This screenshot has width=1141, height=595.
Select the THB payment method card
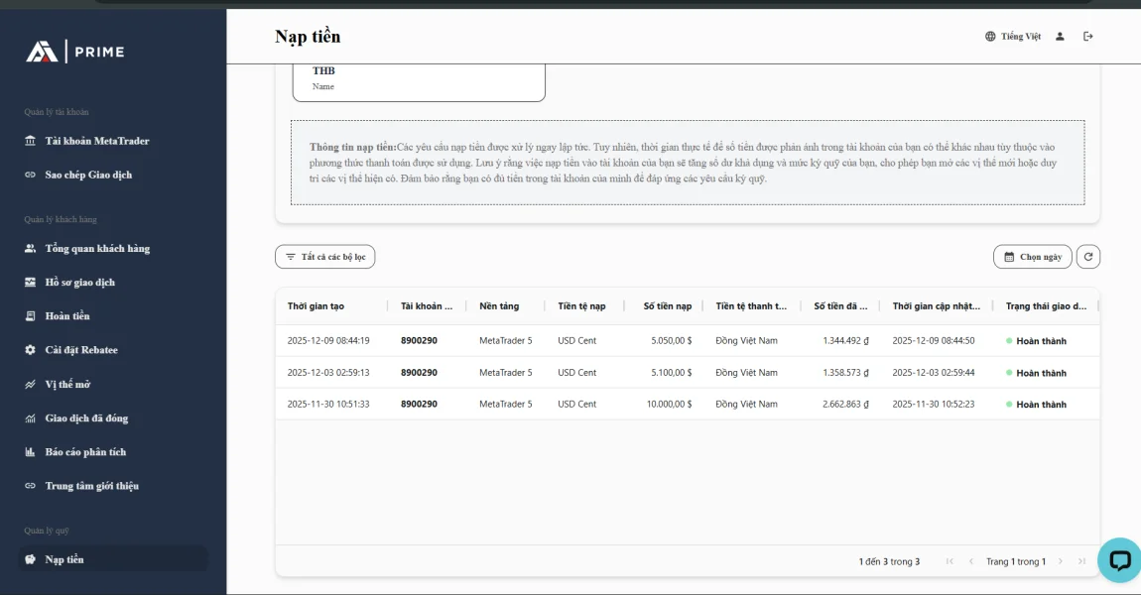coord(419,81)
